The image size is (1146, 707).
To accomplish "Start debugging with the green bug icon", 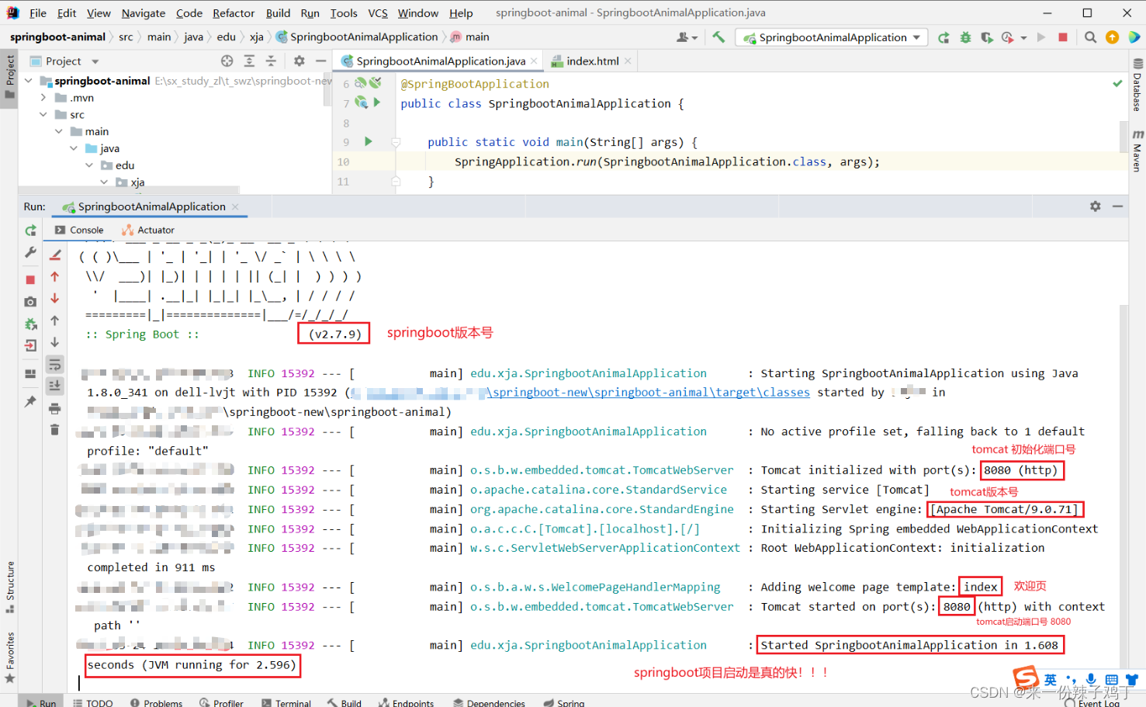I will pyautogui.click(x=965, y=37).
